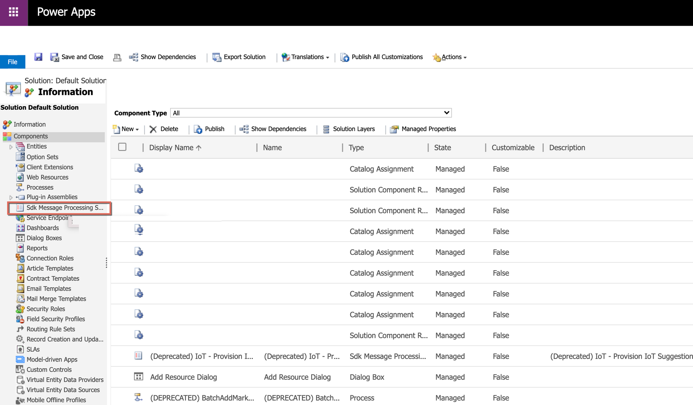
Task: Select Information in the solution tree
Action: 29,124
